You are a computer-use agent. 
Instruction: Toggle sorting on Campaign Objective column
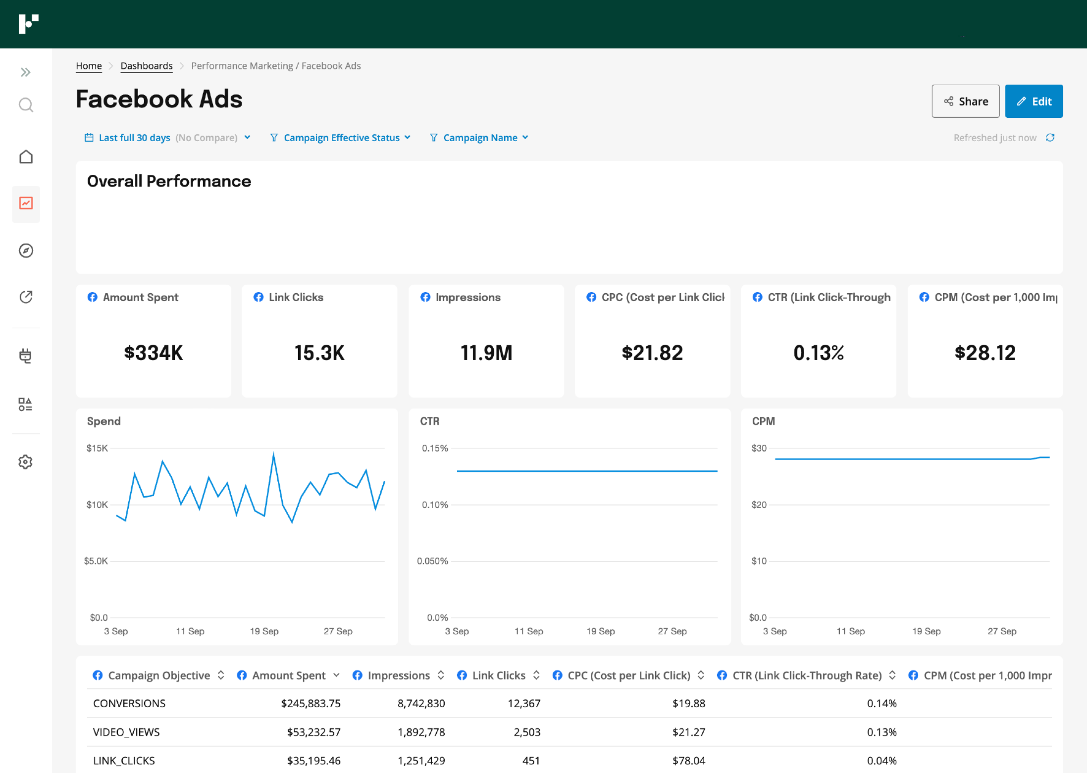(221, 675)
